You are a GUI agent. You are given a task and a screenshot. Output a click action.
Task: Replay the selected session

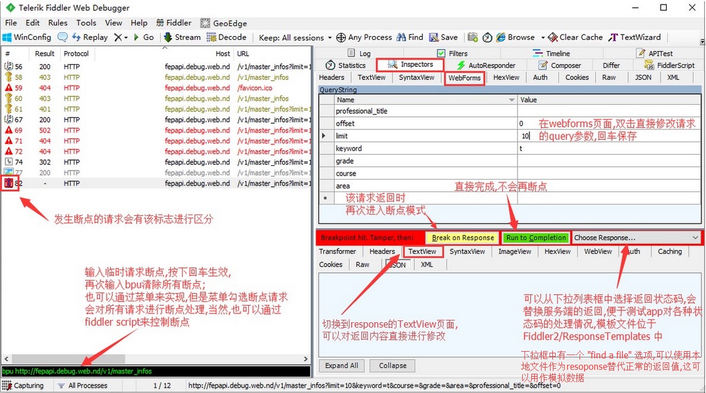pos(90,37)
